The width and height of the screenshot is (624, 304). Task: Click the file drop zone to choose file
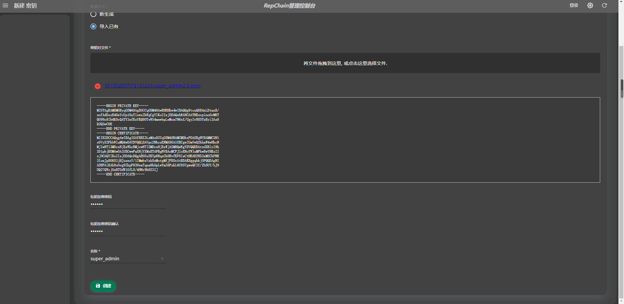tap(345, 63)
